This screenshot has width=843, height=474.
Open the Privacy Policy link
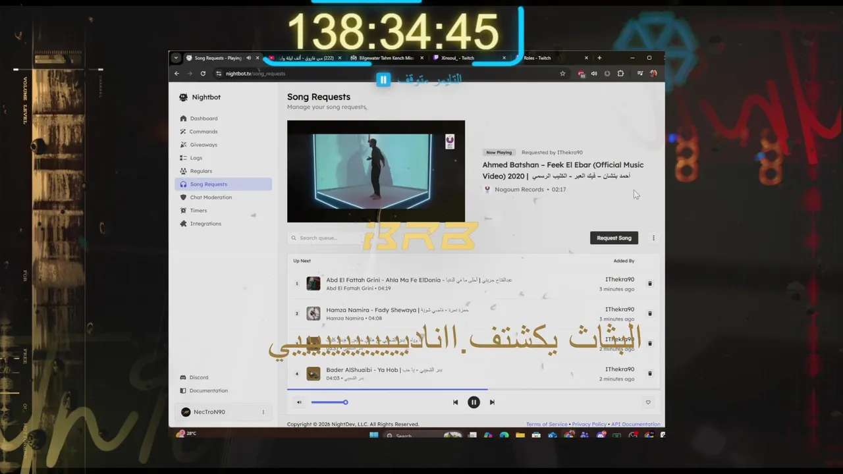pos(589,425)
